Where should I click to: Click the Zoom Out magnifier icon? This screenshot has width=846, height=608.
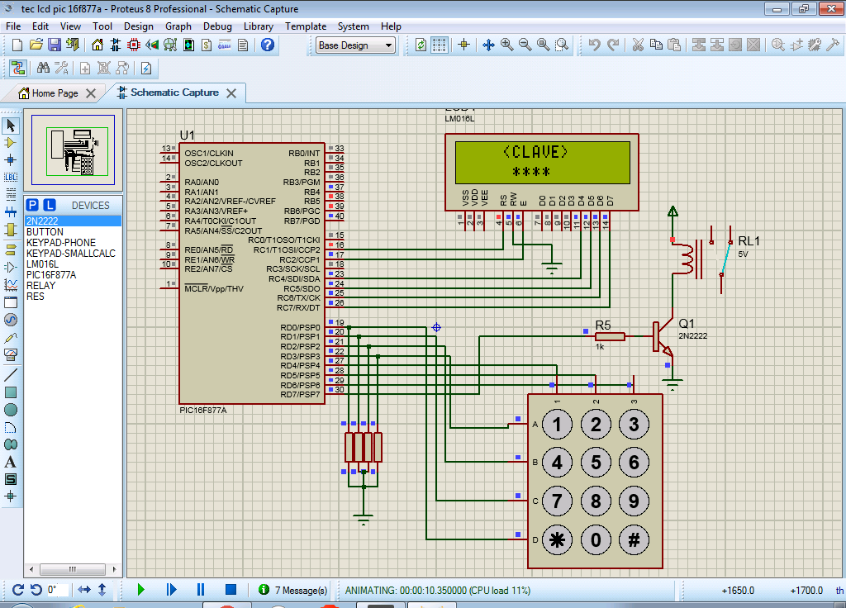525,45
